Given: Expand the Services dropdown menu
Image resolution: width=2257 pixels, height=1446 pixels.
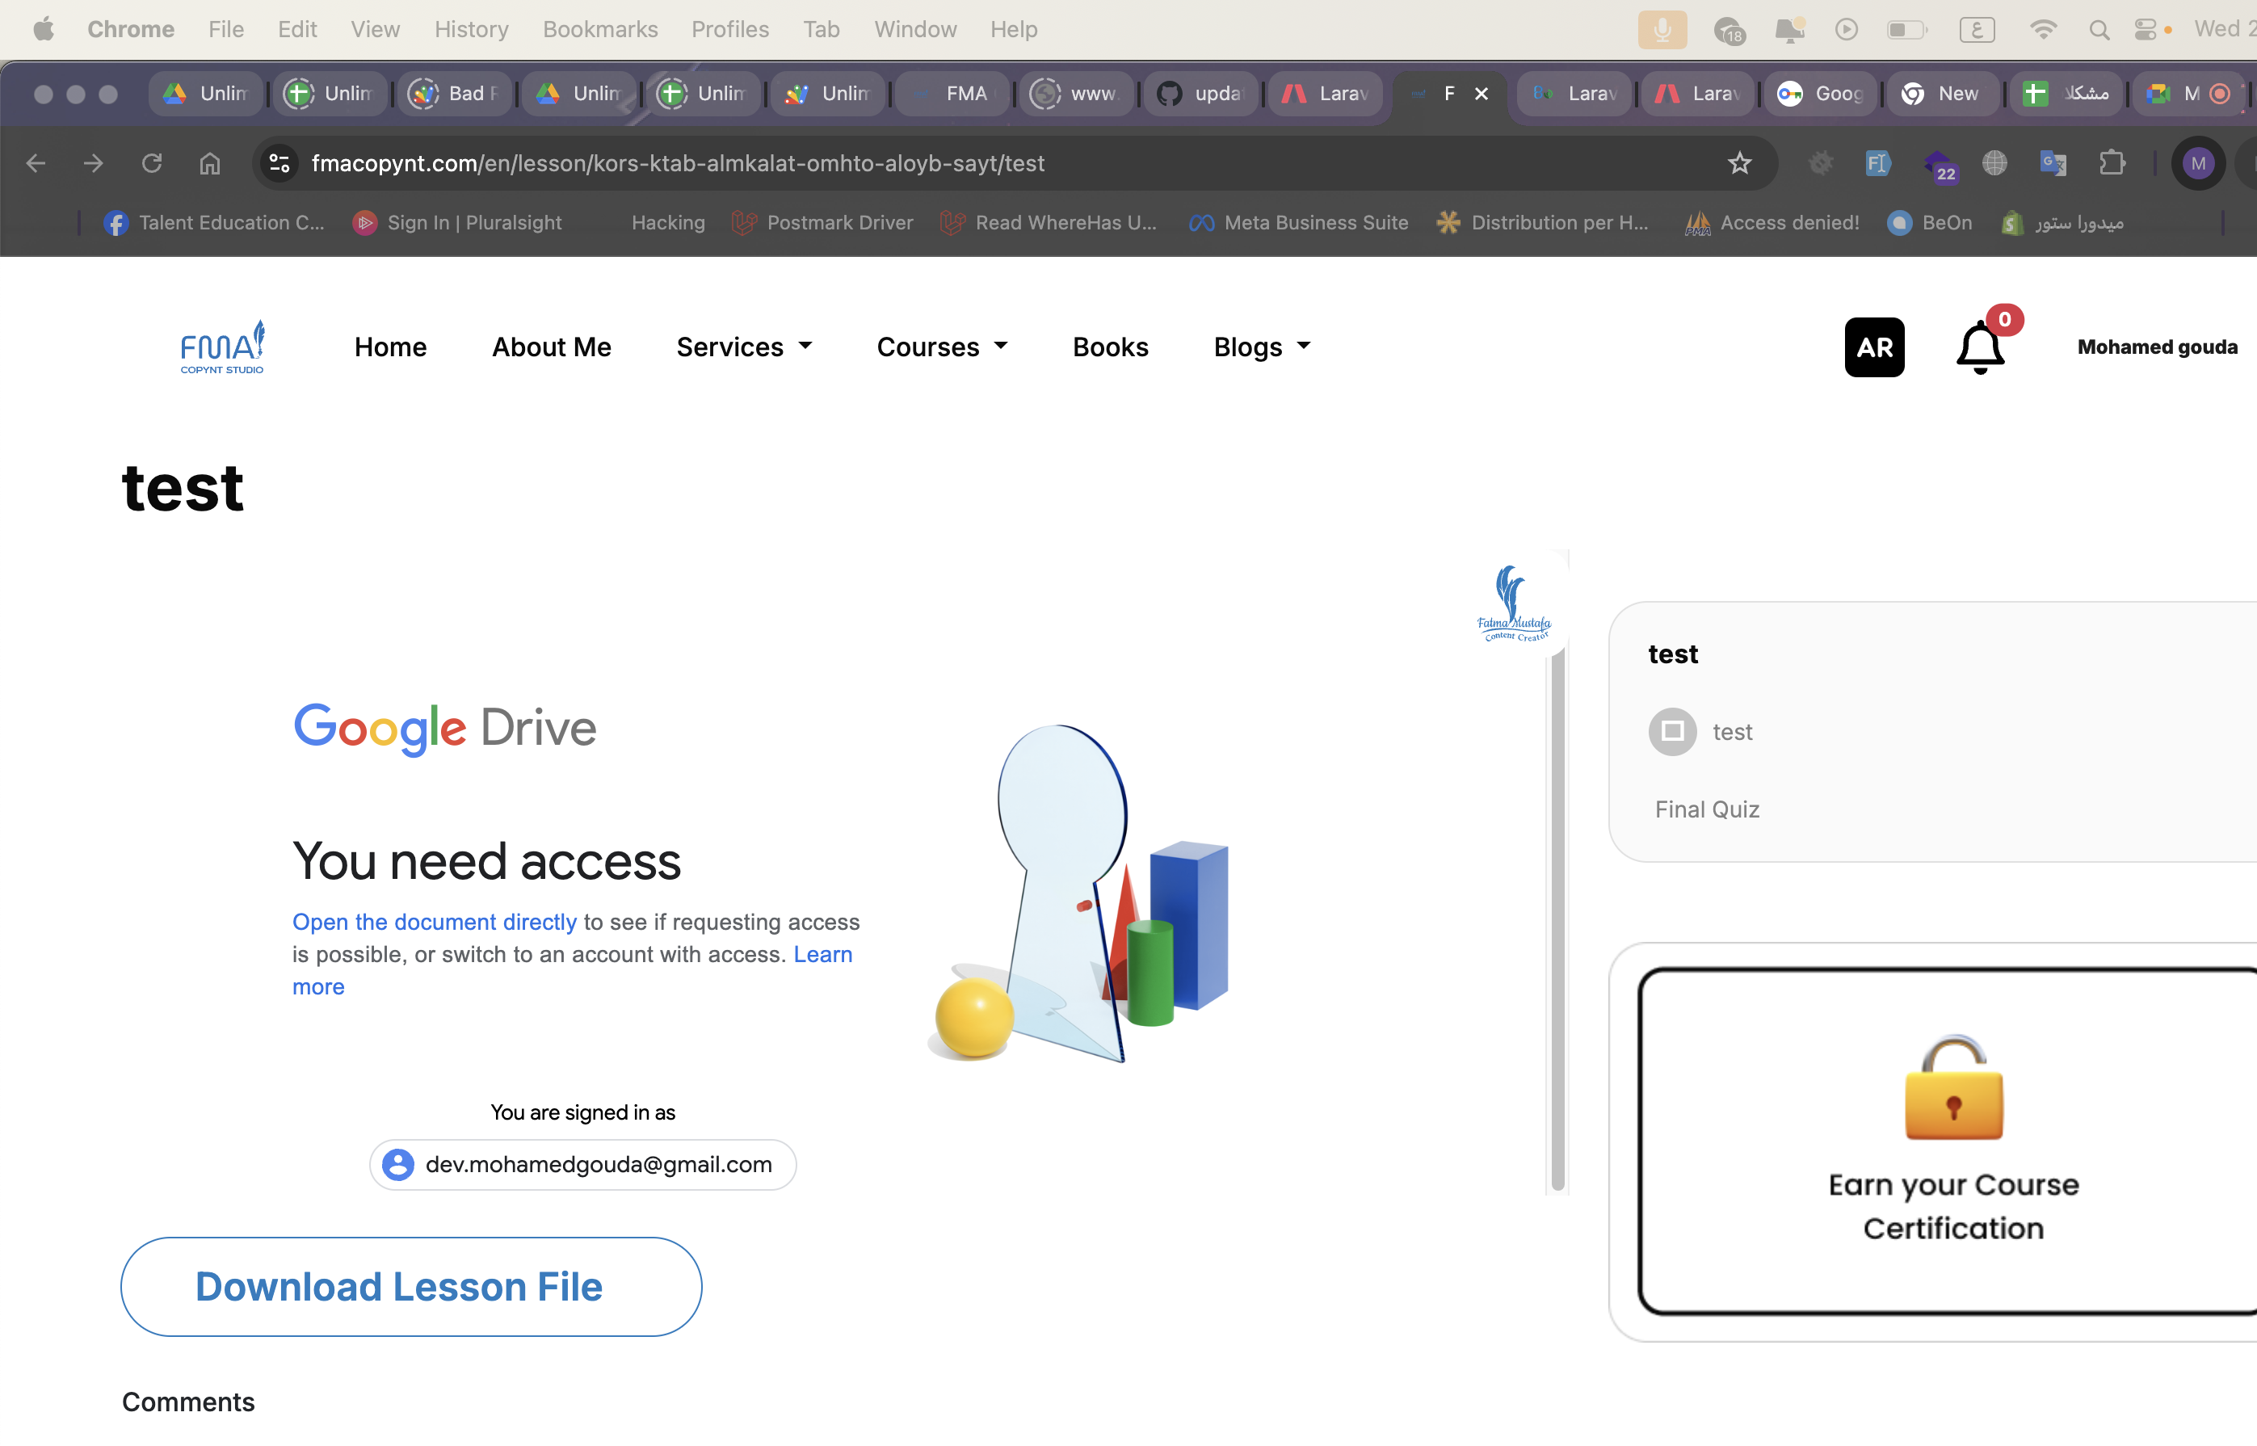Looking at the screenshot, I should (743, 347).
